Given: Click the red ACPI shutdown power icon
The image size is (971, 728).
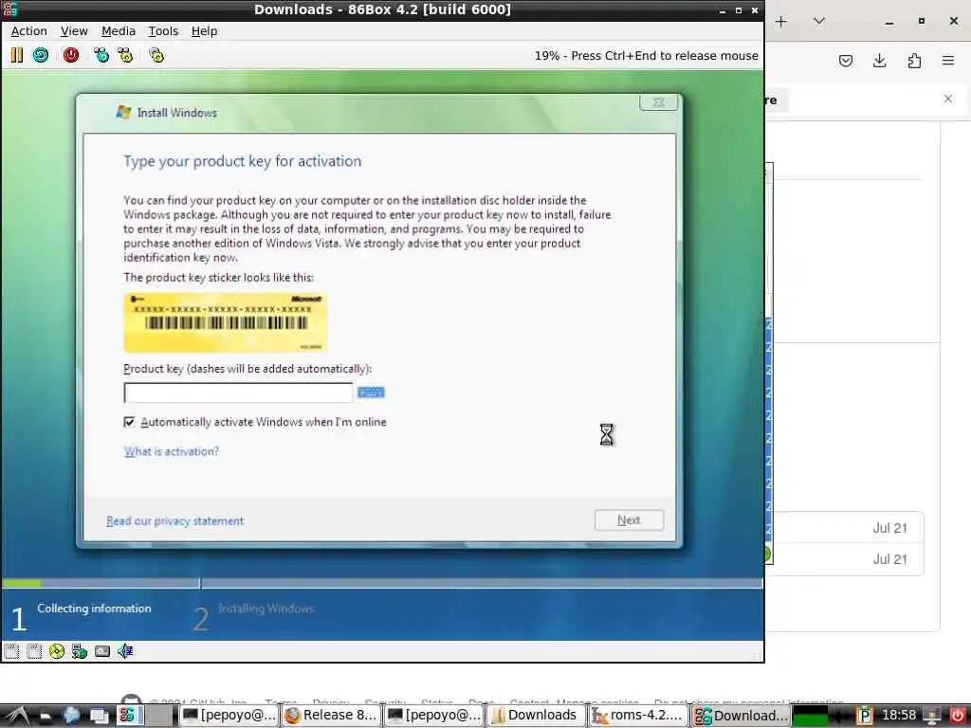Looking at the screenshot, I should [x=71, y=55].
